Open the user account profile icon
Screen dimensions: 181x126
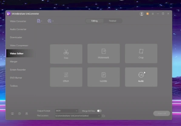click(142, 14)
